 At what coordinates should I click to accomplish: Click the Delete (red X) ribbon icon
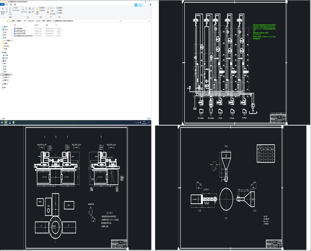tap(30, 9)
